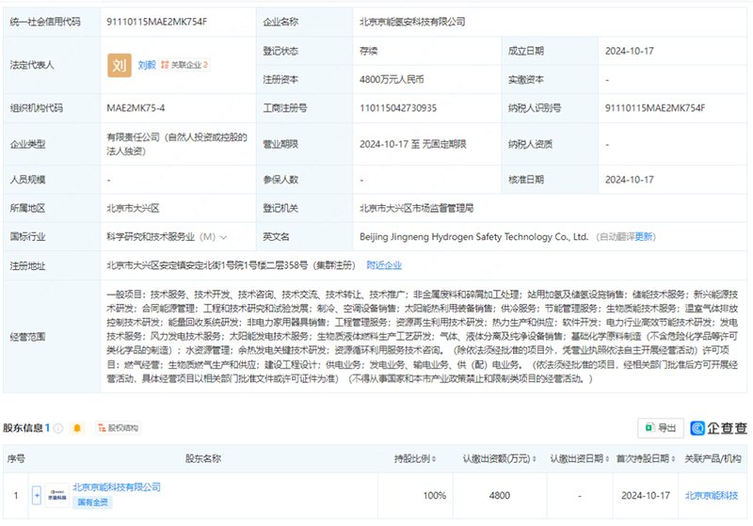Viewport: 753px width, 526px height.
Task: Select organization code MAE2MK75-4
Action: click(x=136, y=108)
